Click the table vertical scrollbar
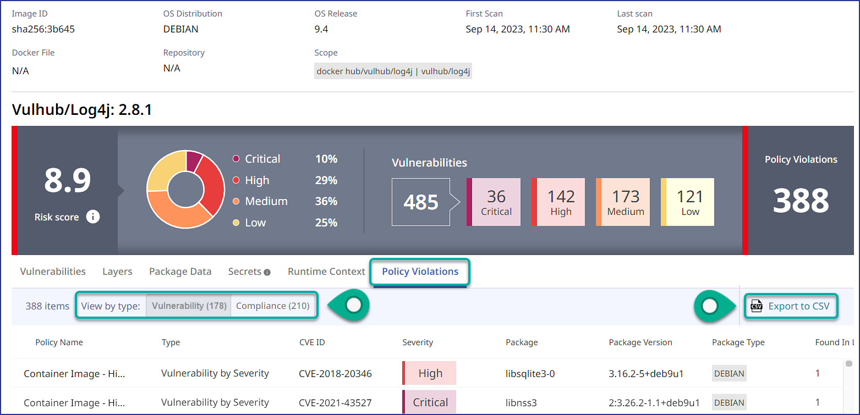The image size is (860, 415). click(849, 385)
